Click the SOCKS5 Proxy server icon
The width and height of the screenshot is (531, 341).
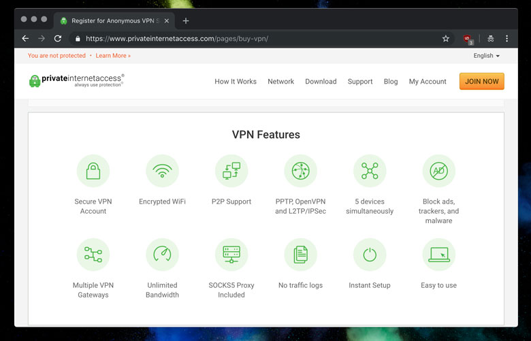[x=231, y=255]
